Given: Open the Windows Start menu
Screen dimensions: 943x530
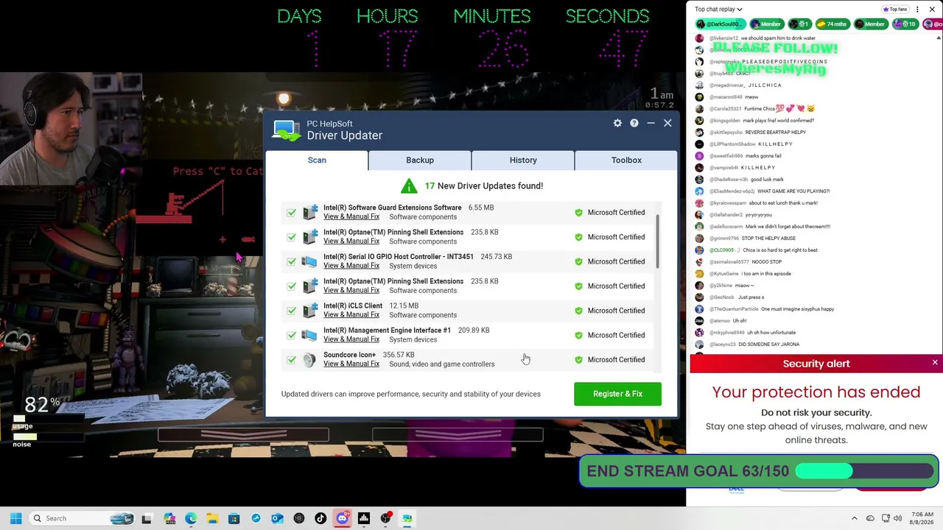Looking at the screenshot, I should click(x=15, y=518).
